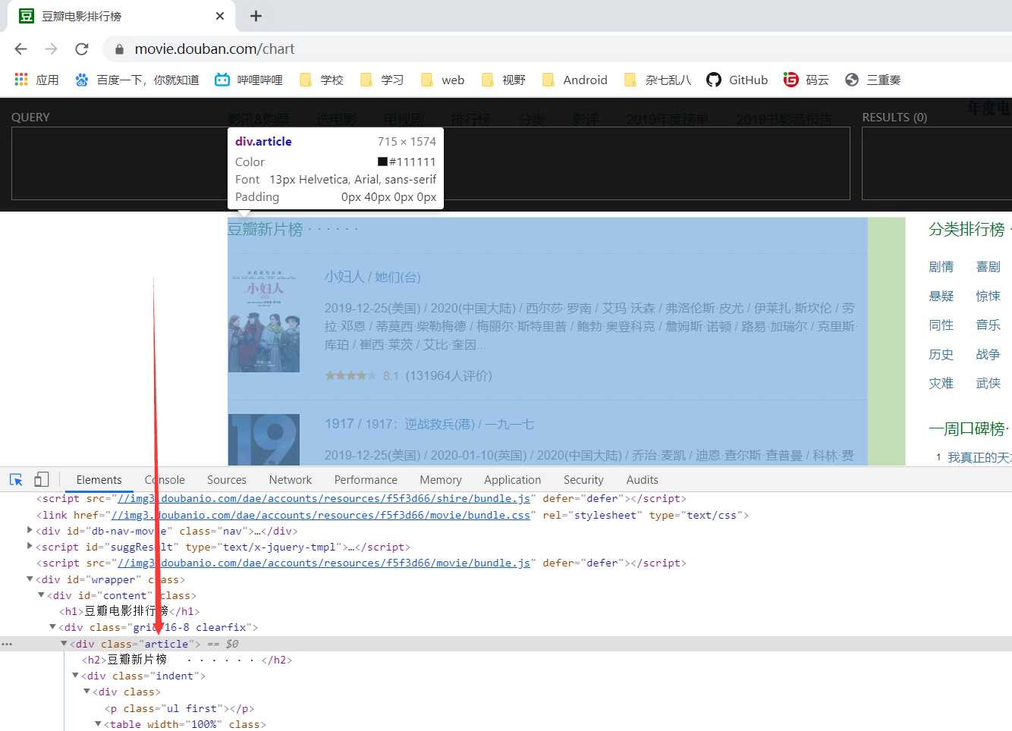Expand the div id="db-nav-movie" node
The image size is (1012, 731).
pos(30,530)
